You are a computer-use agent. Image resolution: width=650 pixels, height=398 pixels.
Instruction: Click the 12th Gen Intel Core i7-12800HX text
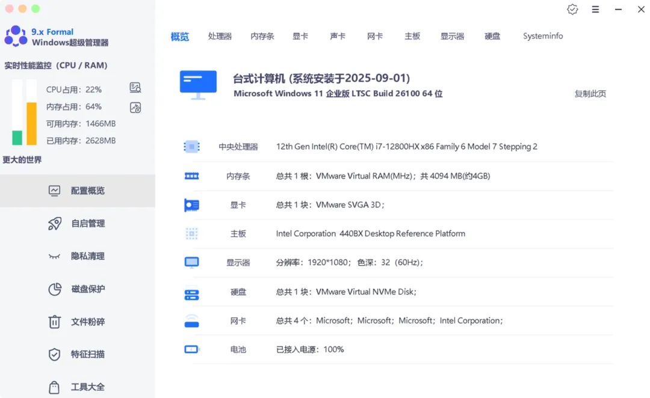pyautogui.click(x=407, y=147)
